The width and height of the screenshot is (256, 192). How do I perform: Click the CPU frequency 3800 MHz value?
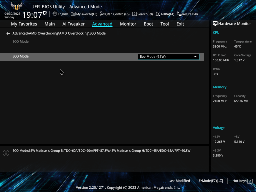tap(219, 46)
